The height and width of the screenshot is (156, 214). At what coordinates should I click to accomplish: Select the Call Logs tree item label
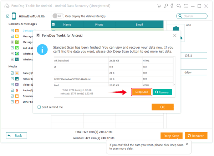[x=28, y=48]
